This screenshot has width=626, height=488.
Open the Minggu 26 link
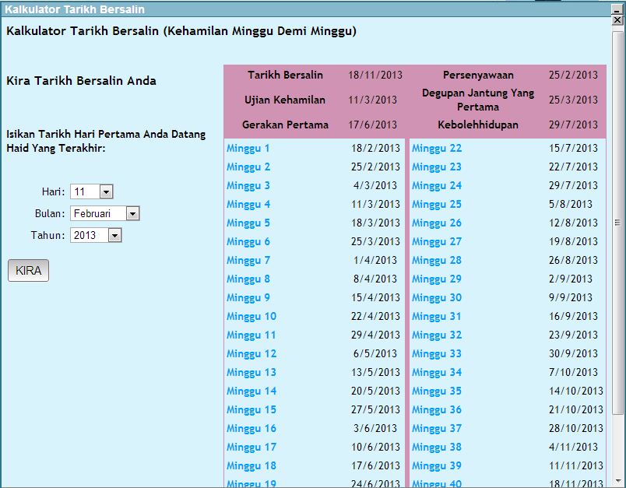[x=437, y=223]
